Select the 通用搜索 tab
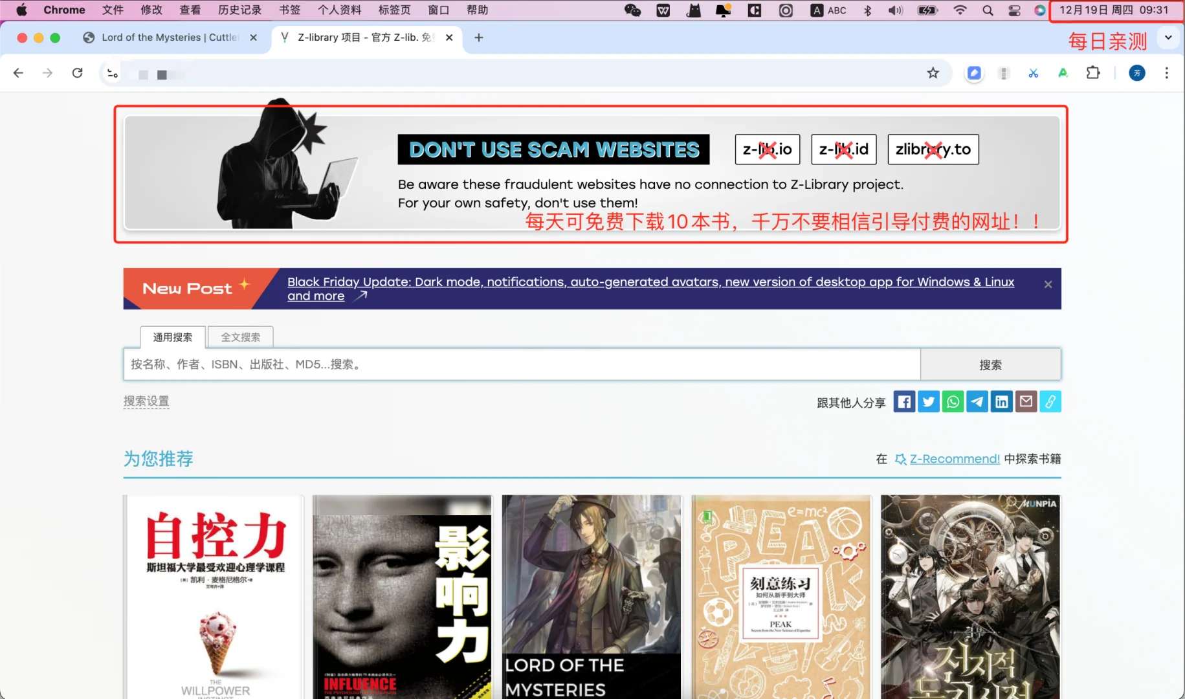The width and height of the screenshot is (1185, 699). [x=173, y=337]
